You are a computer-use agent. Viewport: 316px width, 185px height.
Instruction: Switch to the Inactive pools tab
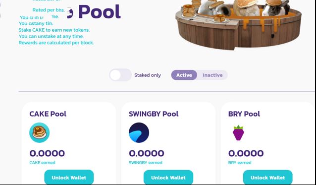click(x=212, y=75)
